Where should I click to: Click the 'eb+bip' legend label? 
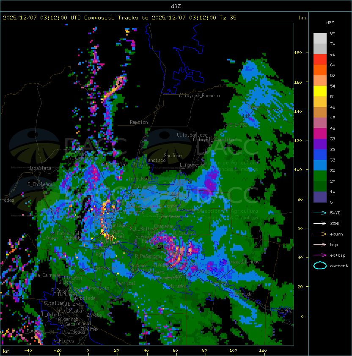(x=338, y=255)
